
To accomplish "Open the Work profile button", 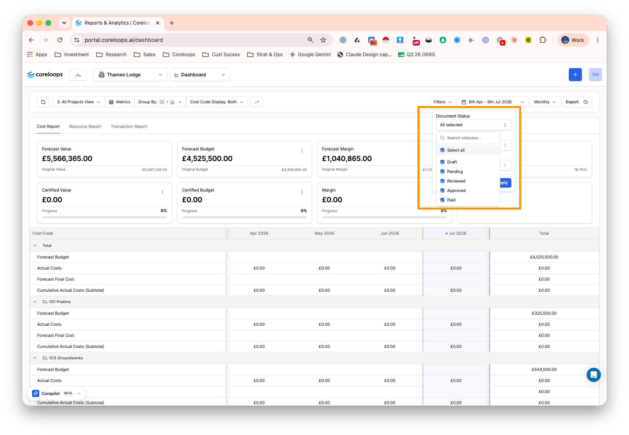I will 573,40.
